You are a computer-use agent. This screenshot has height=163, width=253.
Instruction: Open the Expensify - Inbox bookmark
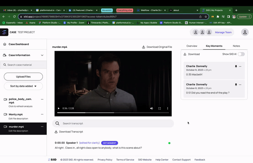point(13,23)
